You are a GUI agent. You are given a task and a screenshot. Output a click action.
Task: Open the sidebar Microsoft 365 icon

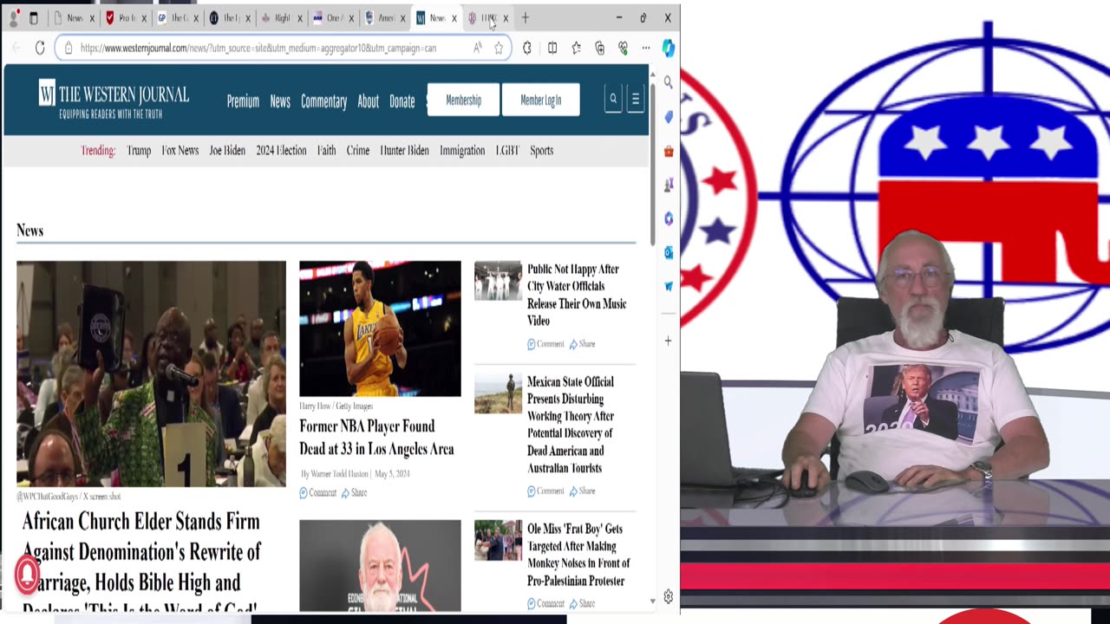click(x=669, y=218)
